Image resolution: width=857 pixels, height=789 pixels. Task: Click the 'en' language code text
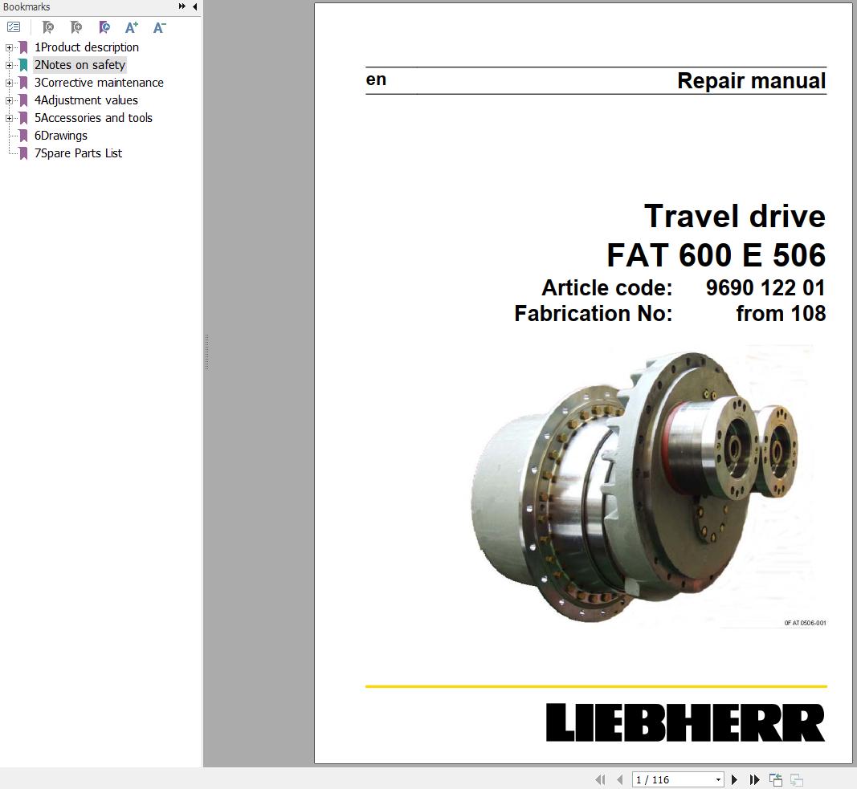[376, 79]
